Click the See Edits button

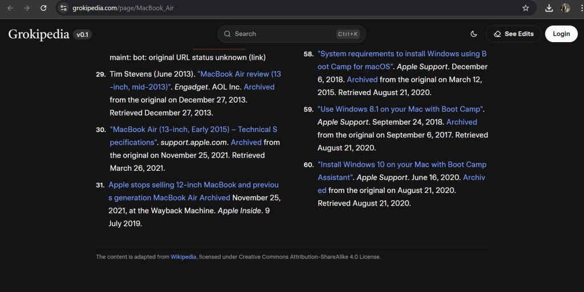pos(513,34)
